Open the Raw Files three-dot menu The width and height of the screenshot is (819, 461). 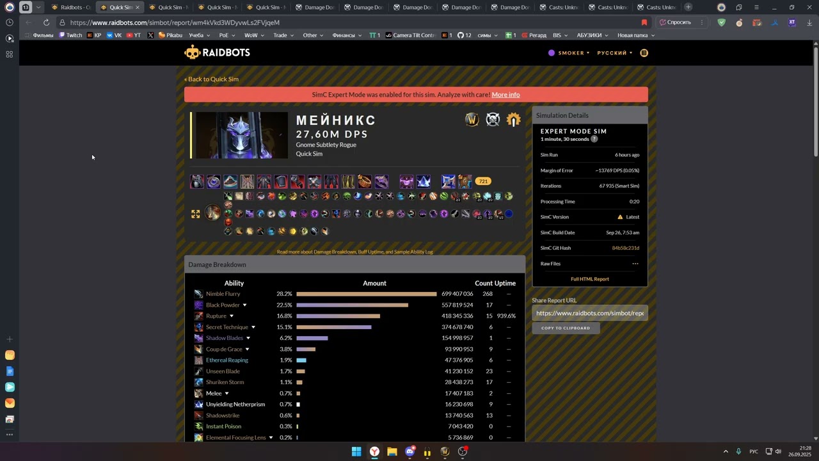pos(635,264)
